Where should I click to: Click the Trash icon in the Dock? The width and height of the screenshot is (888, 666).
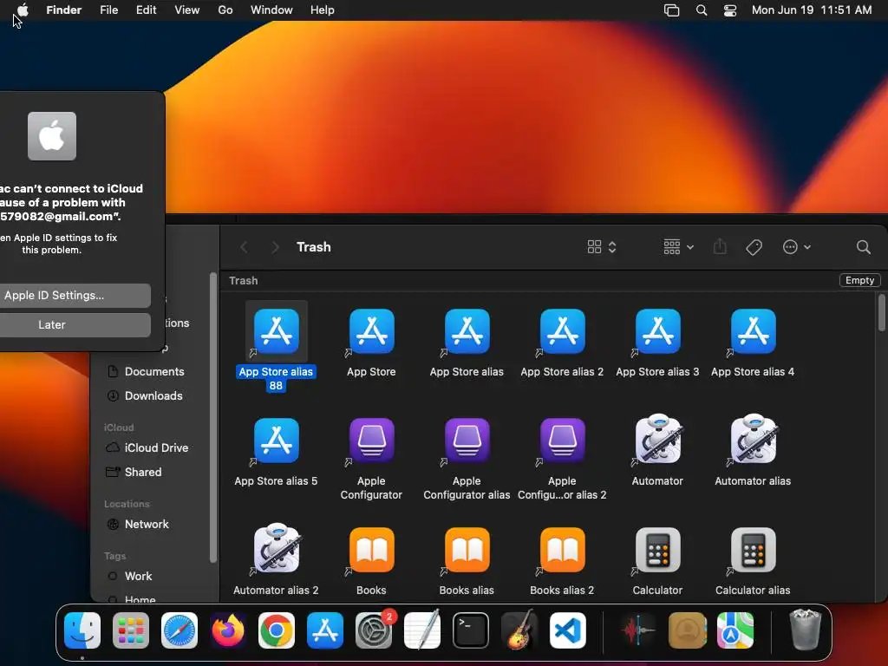point(805,630)
